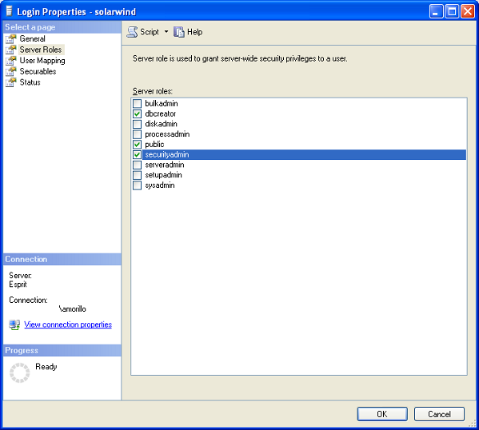Minimize the Login Properties window
This screenshot has height=430, width=479.
click(x=437, y=12)
